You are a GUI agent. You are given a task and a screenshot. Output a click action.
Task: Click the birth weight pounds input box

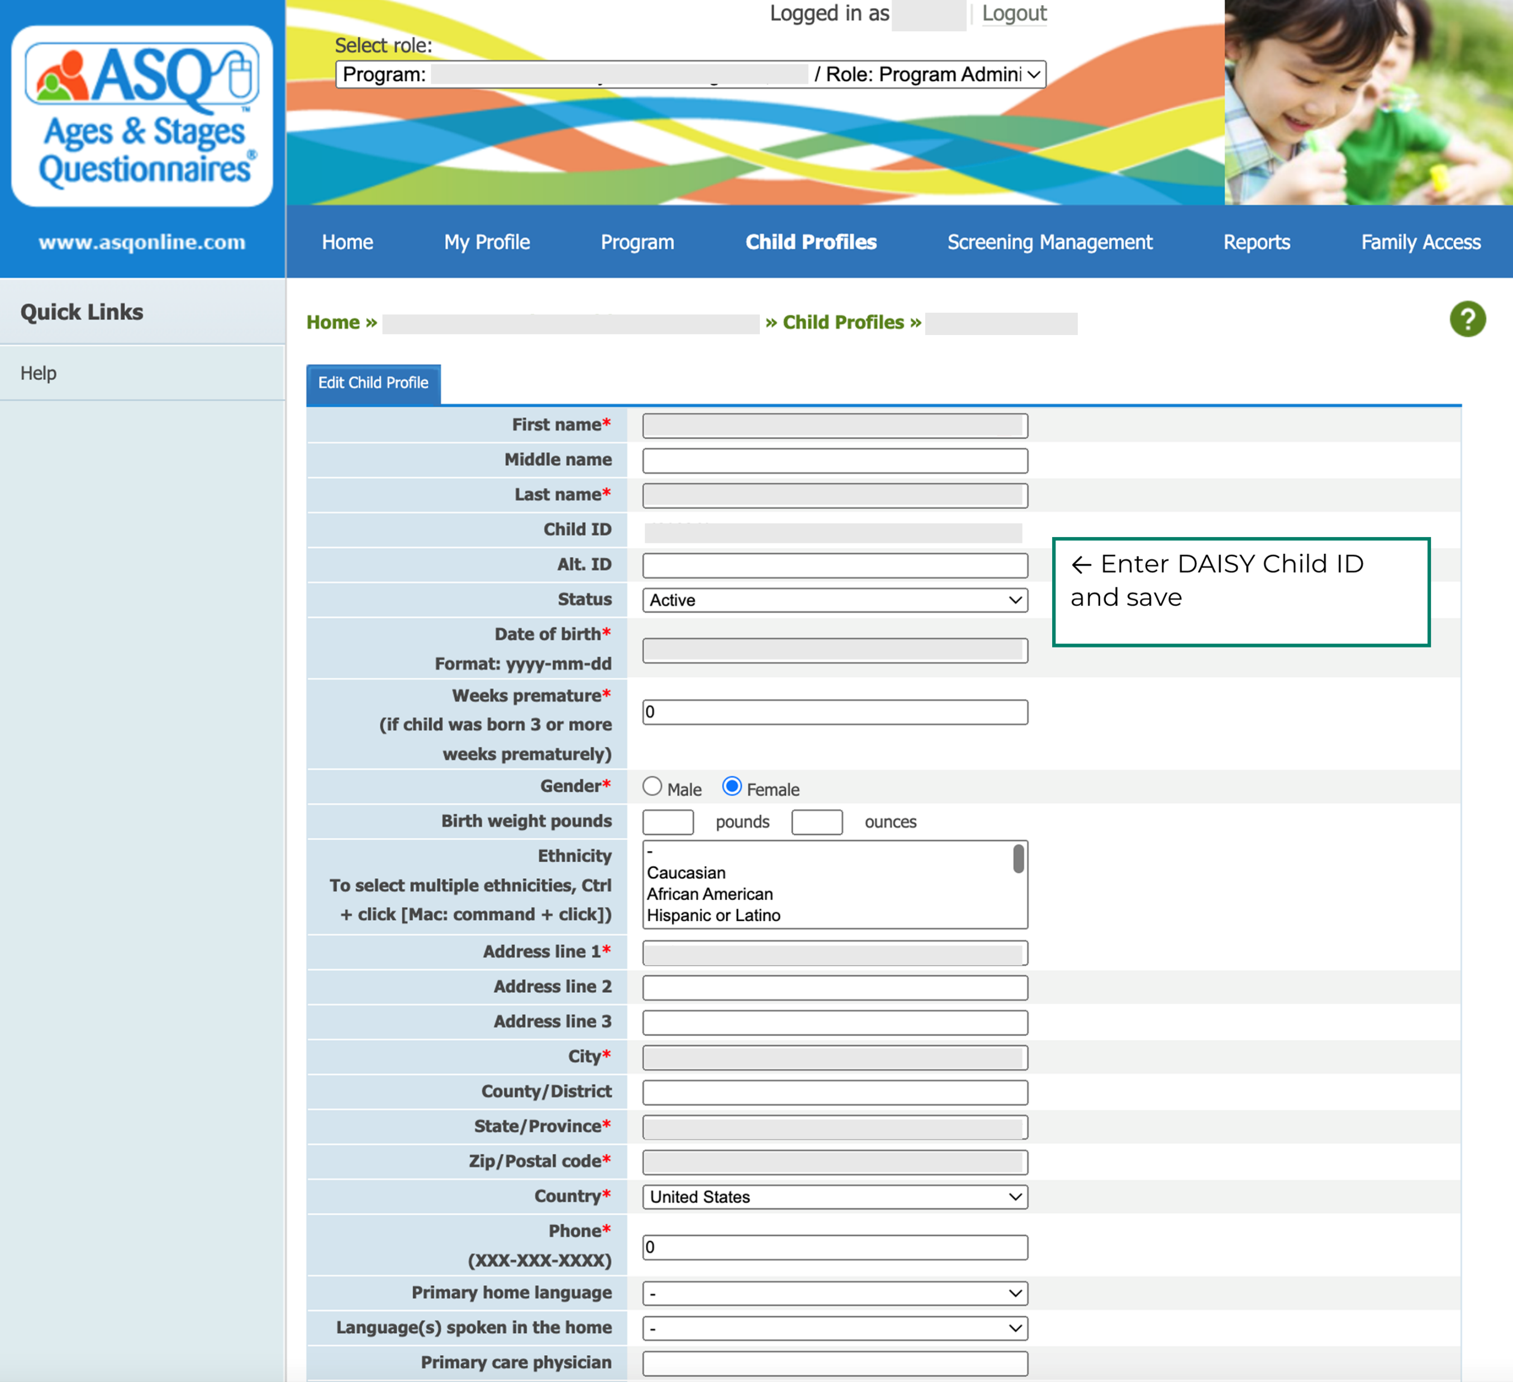click(667, 822)
